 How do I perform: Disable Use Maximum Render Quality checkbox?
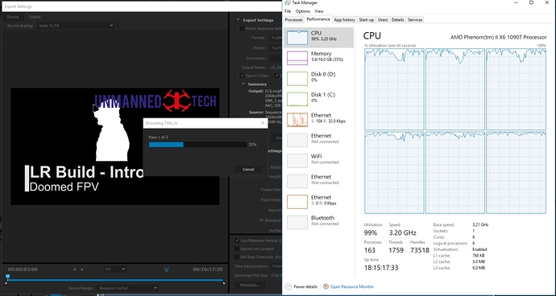pyautogui.click(x=237, y=240)
